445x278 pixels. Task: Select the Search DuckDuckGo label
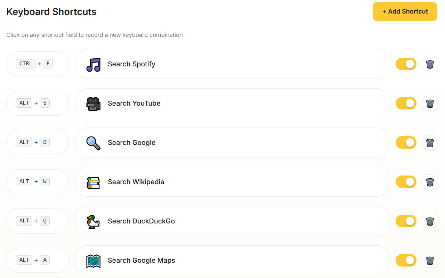pyautogui.click(x=141, y=221)
